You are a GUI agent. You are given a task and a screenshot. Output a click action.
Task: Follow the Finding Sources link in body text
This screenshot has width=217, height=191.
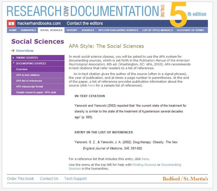pos(144,165)
